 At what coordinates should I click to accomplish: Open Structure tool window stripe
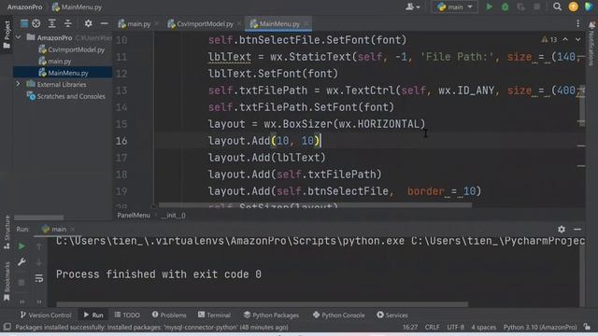click(x=7, y=231)
